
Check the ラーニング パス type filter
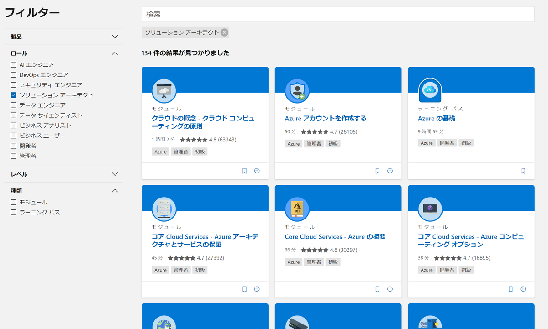tap(14, 212)
